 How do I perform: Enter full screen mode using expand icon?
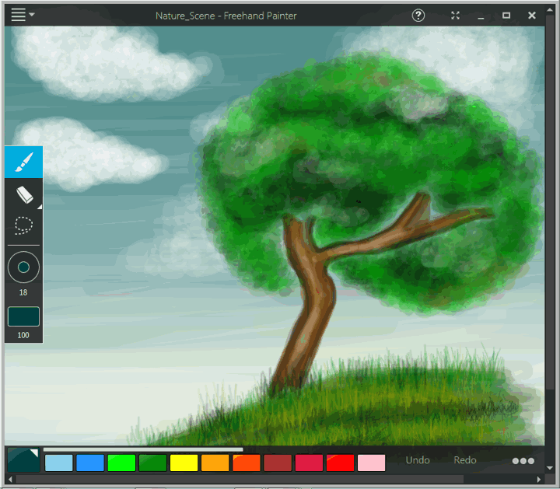[456, 16]
